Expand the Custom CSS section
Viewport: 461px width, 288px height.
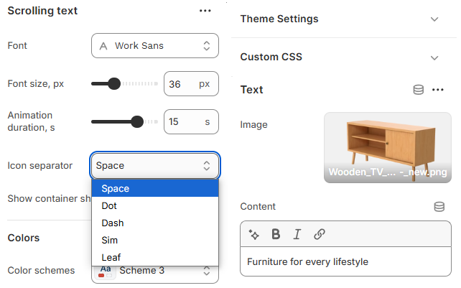tap(344, 57)
